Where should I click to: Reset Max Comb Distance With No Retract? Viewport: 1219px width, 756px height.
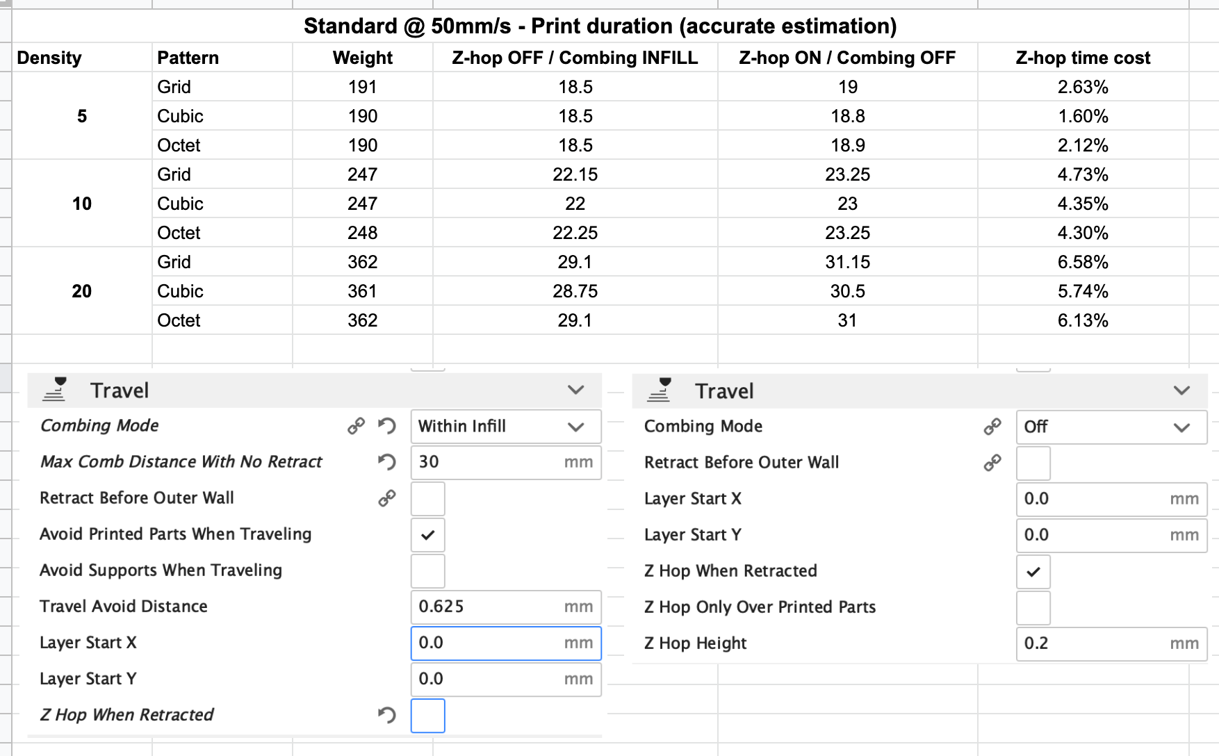click(387, 462)
